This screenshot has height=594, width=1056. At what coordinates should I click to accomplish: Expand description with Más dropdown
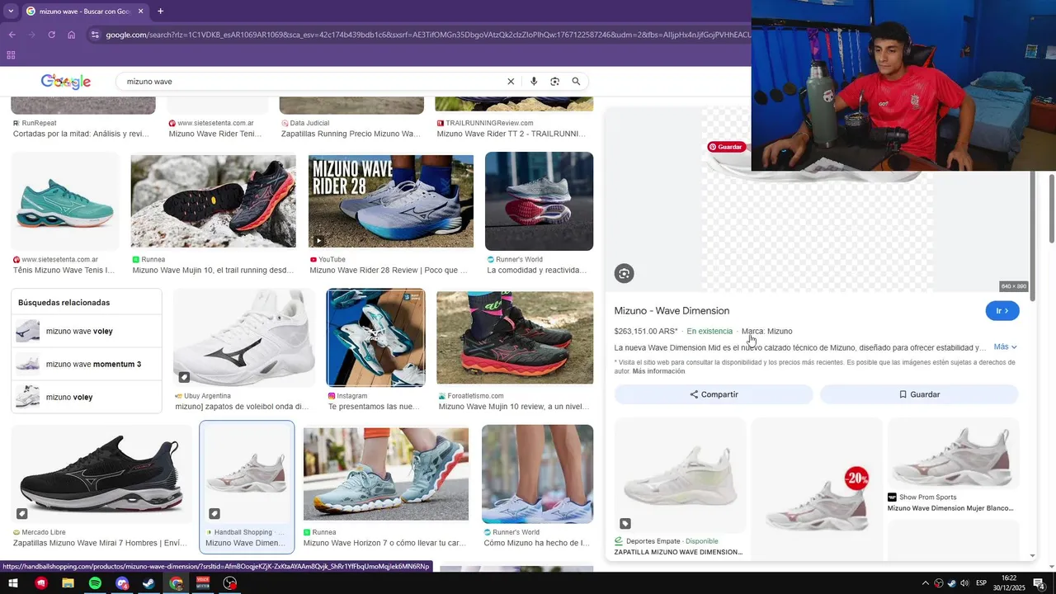pyautogui.click(x=1006, y=347)
